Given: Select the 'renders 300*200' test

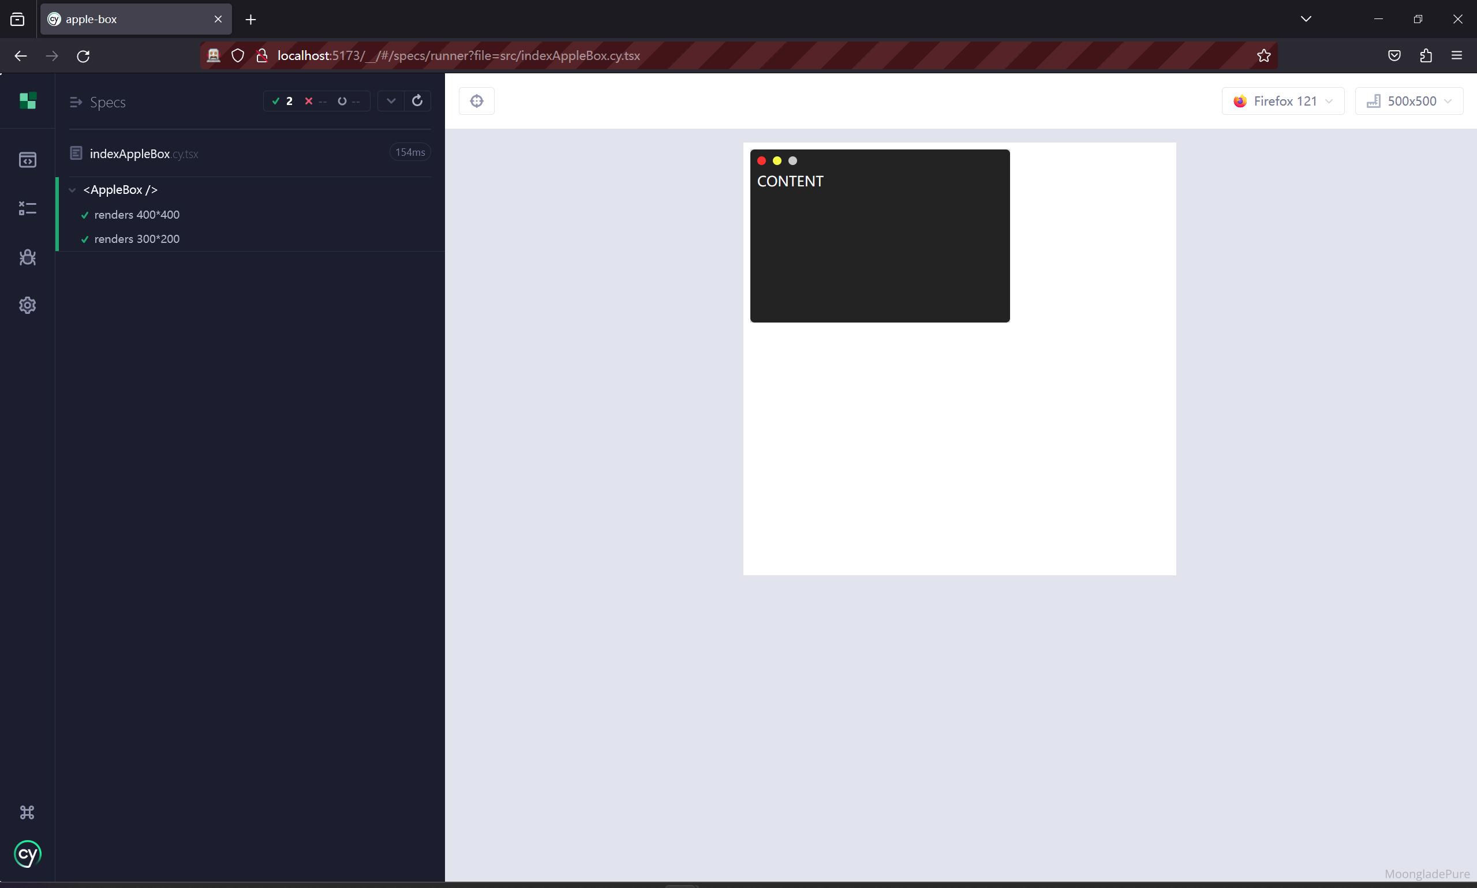Looking at the screenshot, I should pos(137,239).
